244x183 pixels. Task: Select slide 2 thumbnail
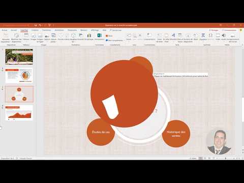coord(19,75)
